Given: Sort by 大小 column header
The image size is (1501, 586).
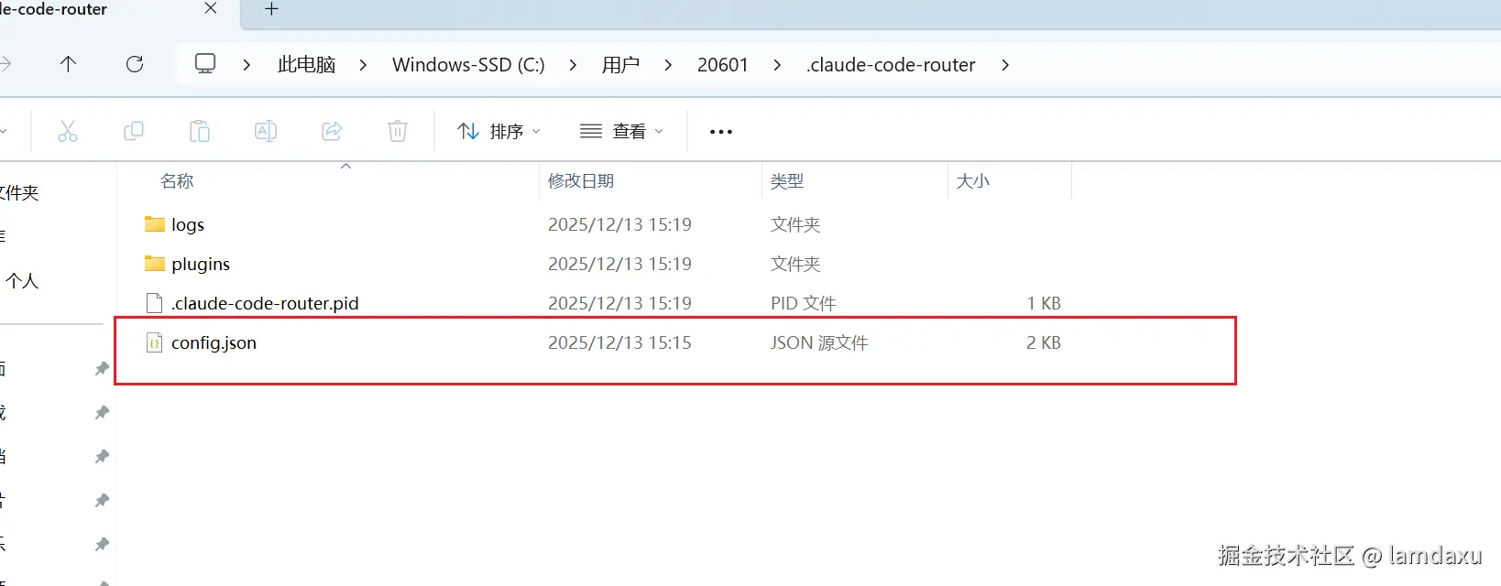Looking at the screenshot, I should point(972,181).
